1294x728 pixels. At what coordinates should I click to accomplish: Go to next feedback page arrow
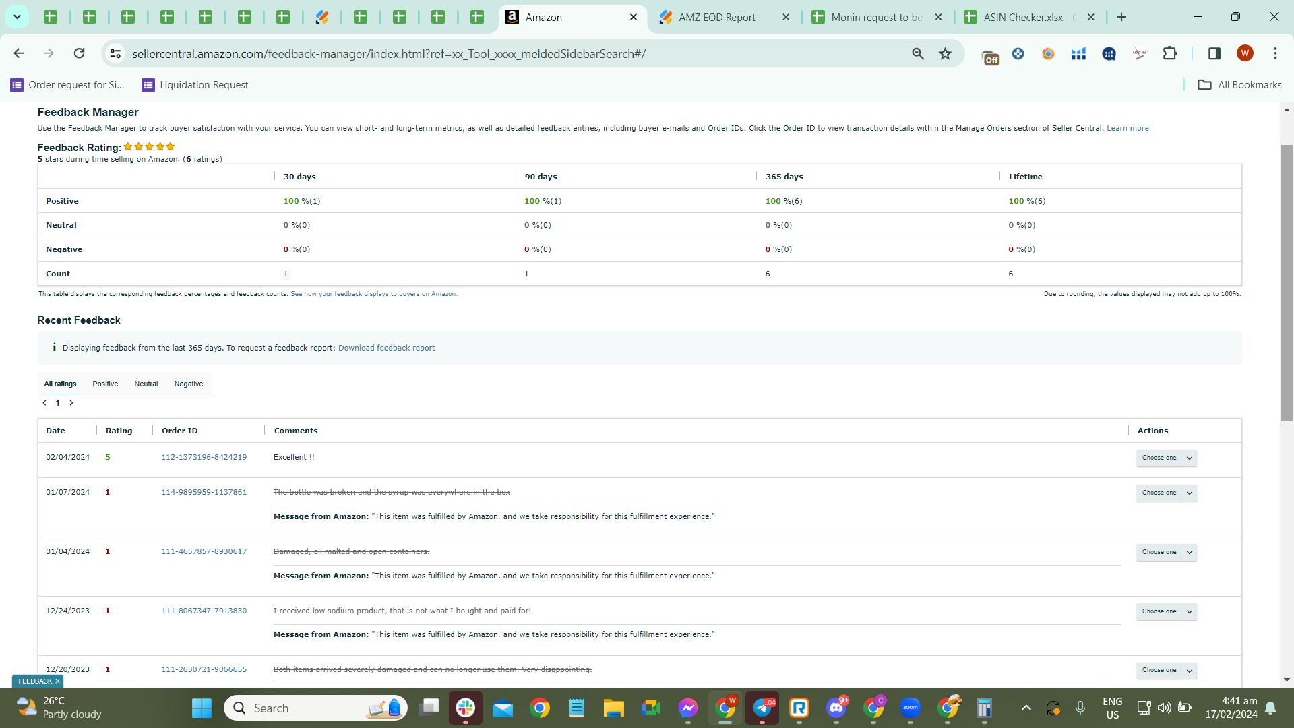tap(71, 403)
